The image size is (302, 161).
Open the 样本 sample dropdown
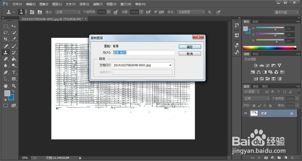[191, 12]
